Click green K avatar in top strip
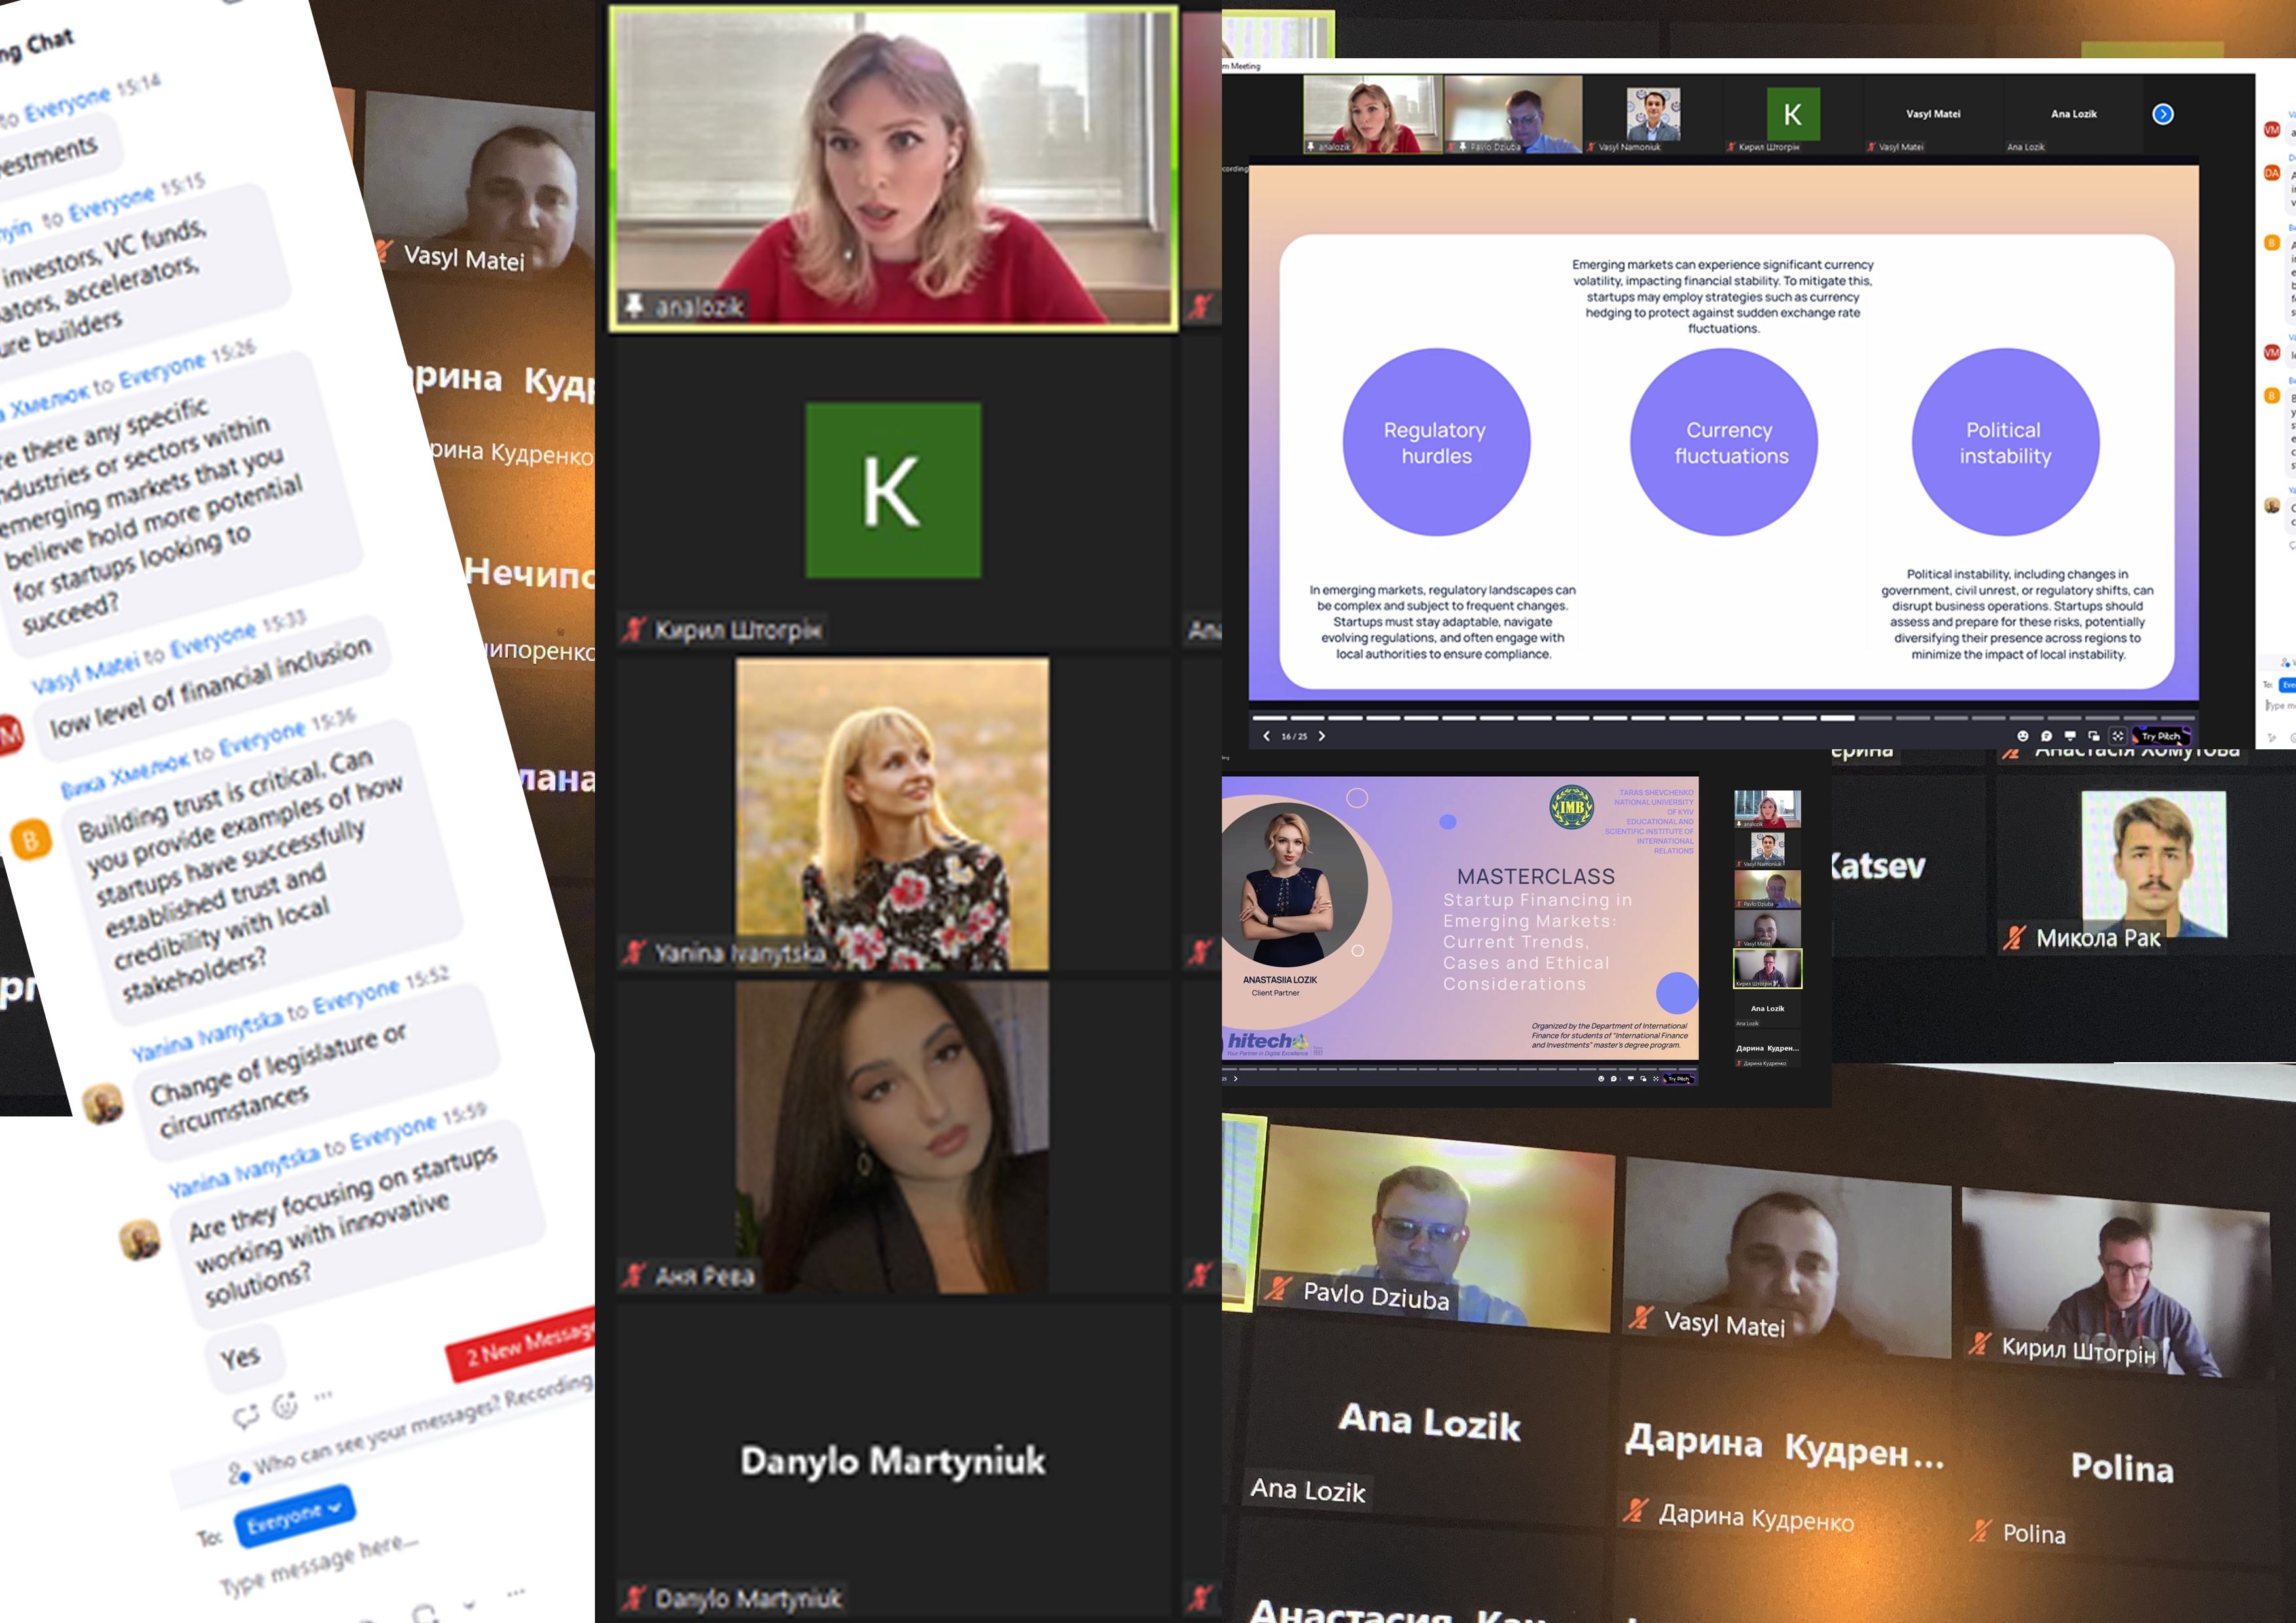2296x1623 pixels. pos(1793,114)
